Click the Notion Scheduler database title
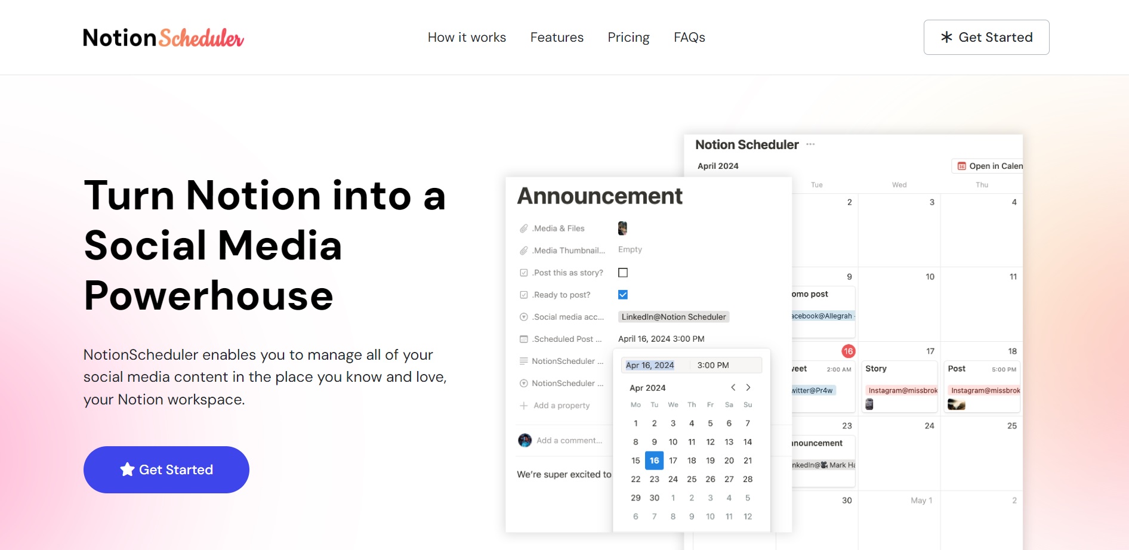The height and width of the screenshot is (550, 1129). 747,144
